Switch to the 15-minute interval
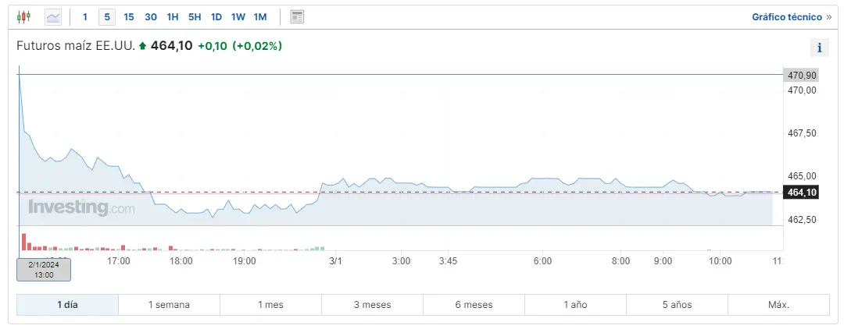 pyautogui.click(x=129, y=16)
